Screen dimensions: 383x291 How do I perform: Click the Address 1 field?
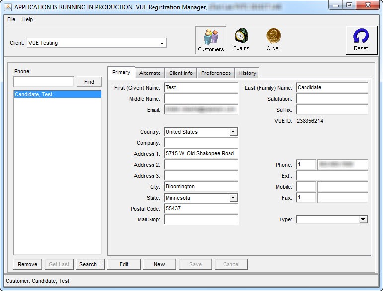tap(201, 153)
